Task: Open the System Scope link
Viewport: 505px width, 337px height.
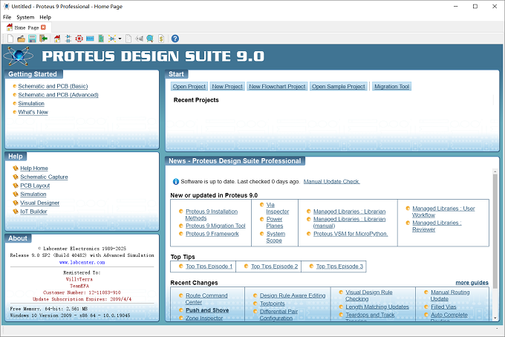Action: click(276, 238)
